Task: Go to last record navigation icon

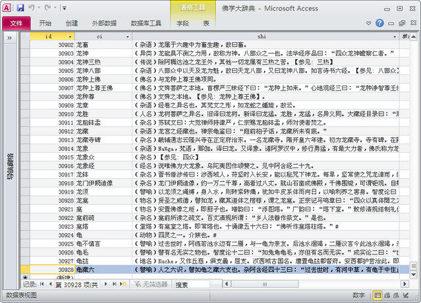Action: pos(115,284)
